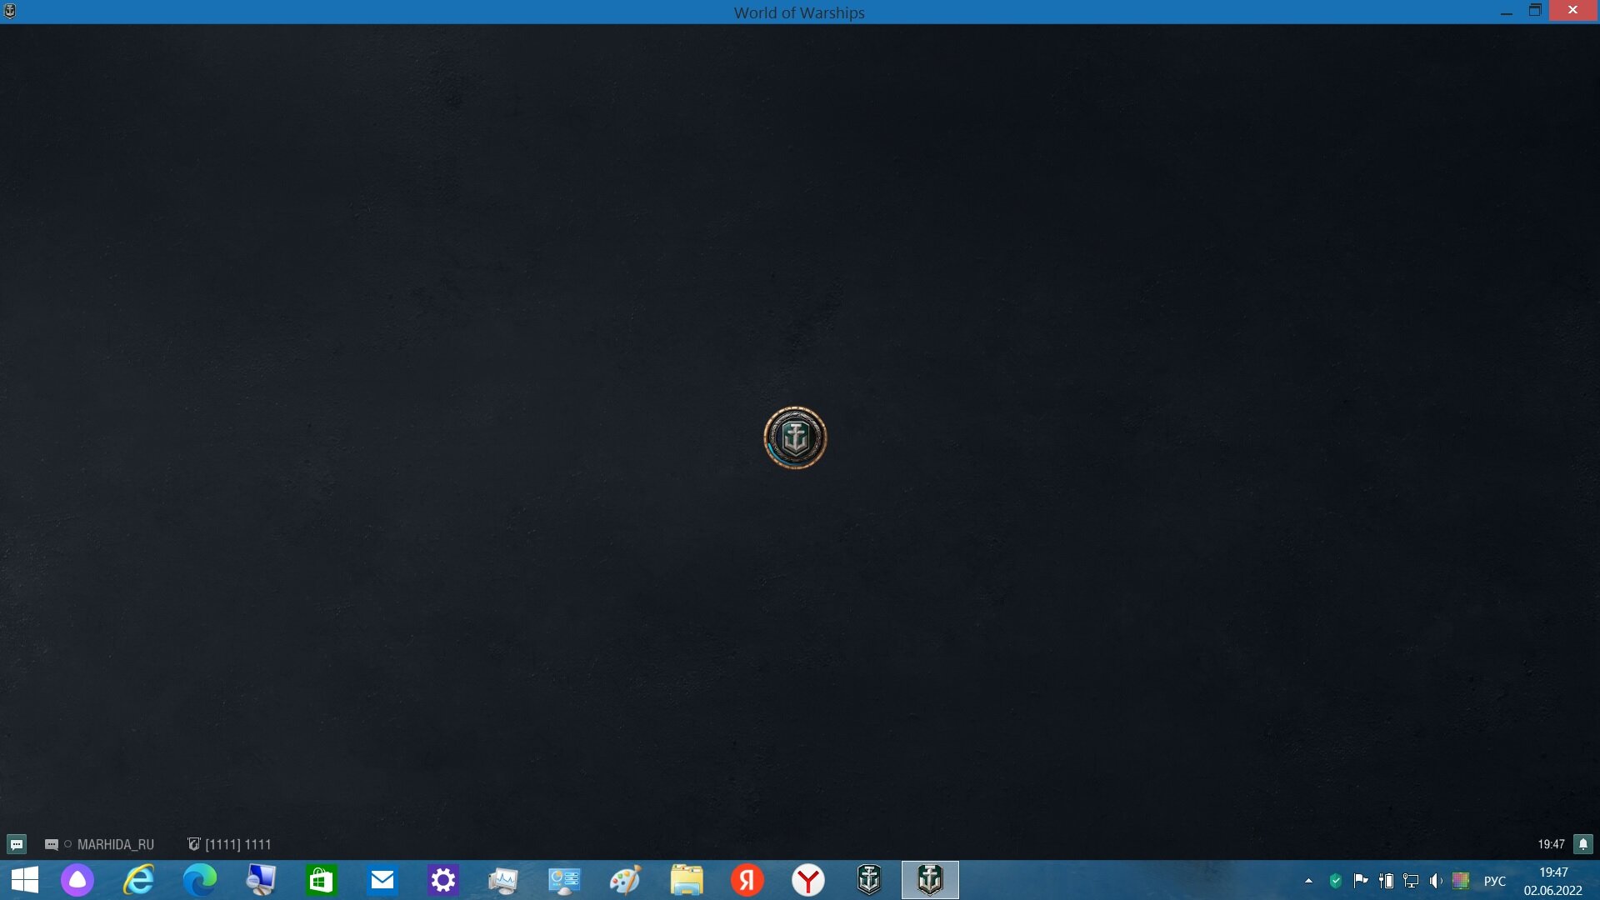Close the World of Warships window
Viewport: 1600px width, 900px height.
(1573, 10)
